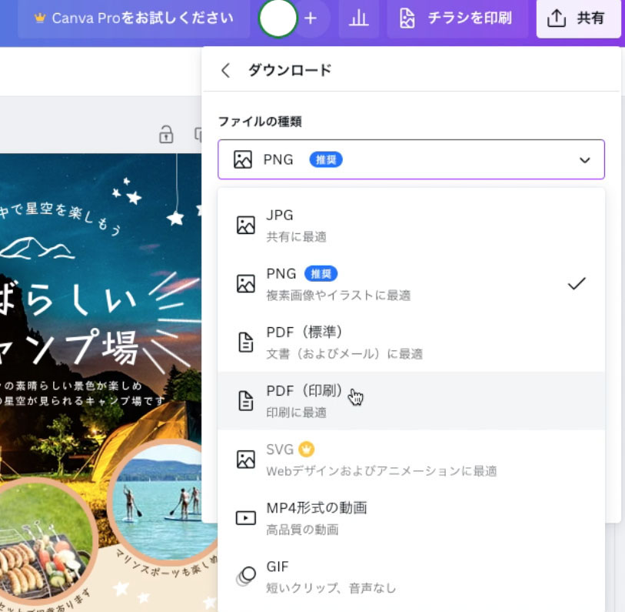Click the Webデザインおよびアニメーションに最適 description
This screenshot has width=625, height=612.
click(x=381, y=471)
